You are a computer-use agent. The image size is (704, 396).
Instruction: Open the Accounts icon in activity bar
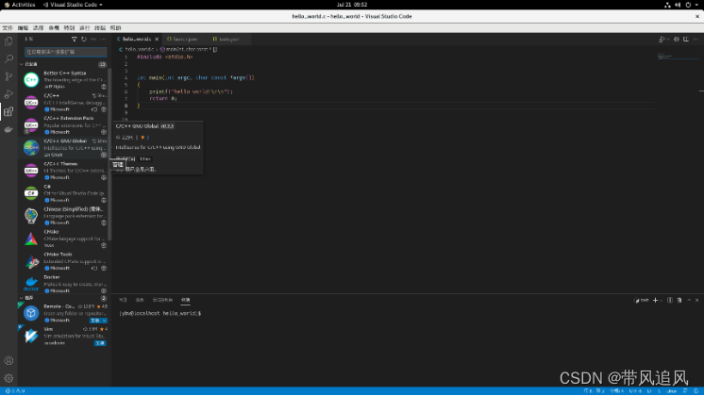pos(8,360)
